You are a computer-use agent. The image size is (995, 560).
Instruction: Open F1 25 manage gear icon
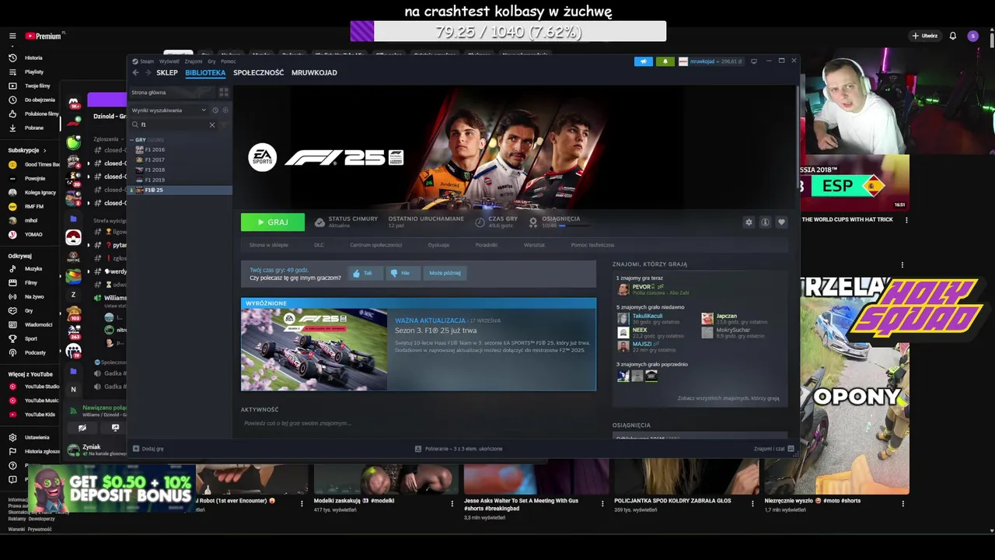pos(749,222)
